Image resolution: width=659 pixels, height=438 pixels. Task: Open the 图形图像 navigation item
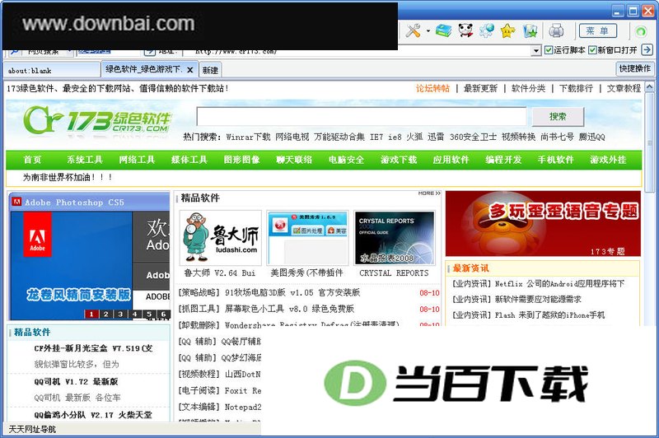pyautogui.click(x=241, y=160)
